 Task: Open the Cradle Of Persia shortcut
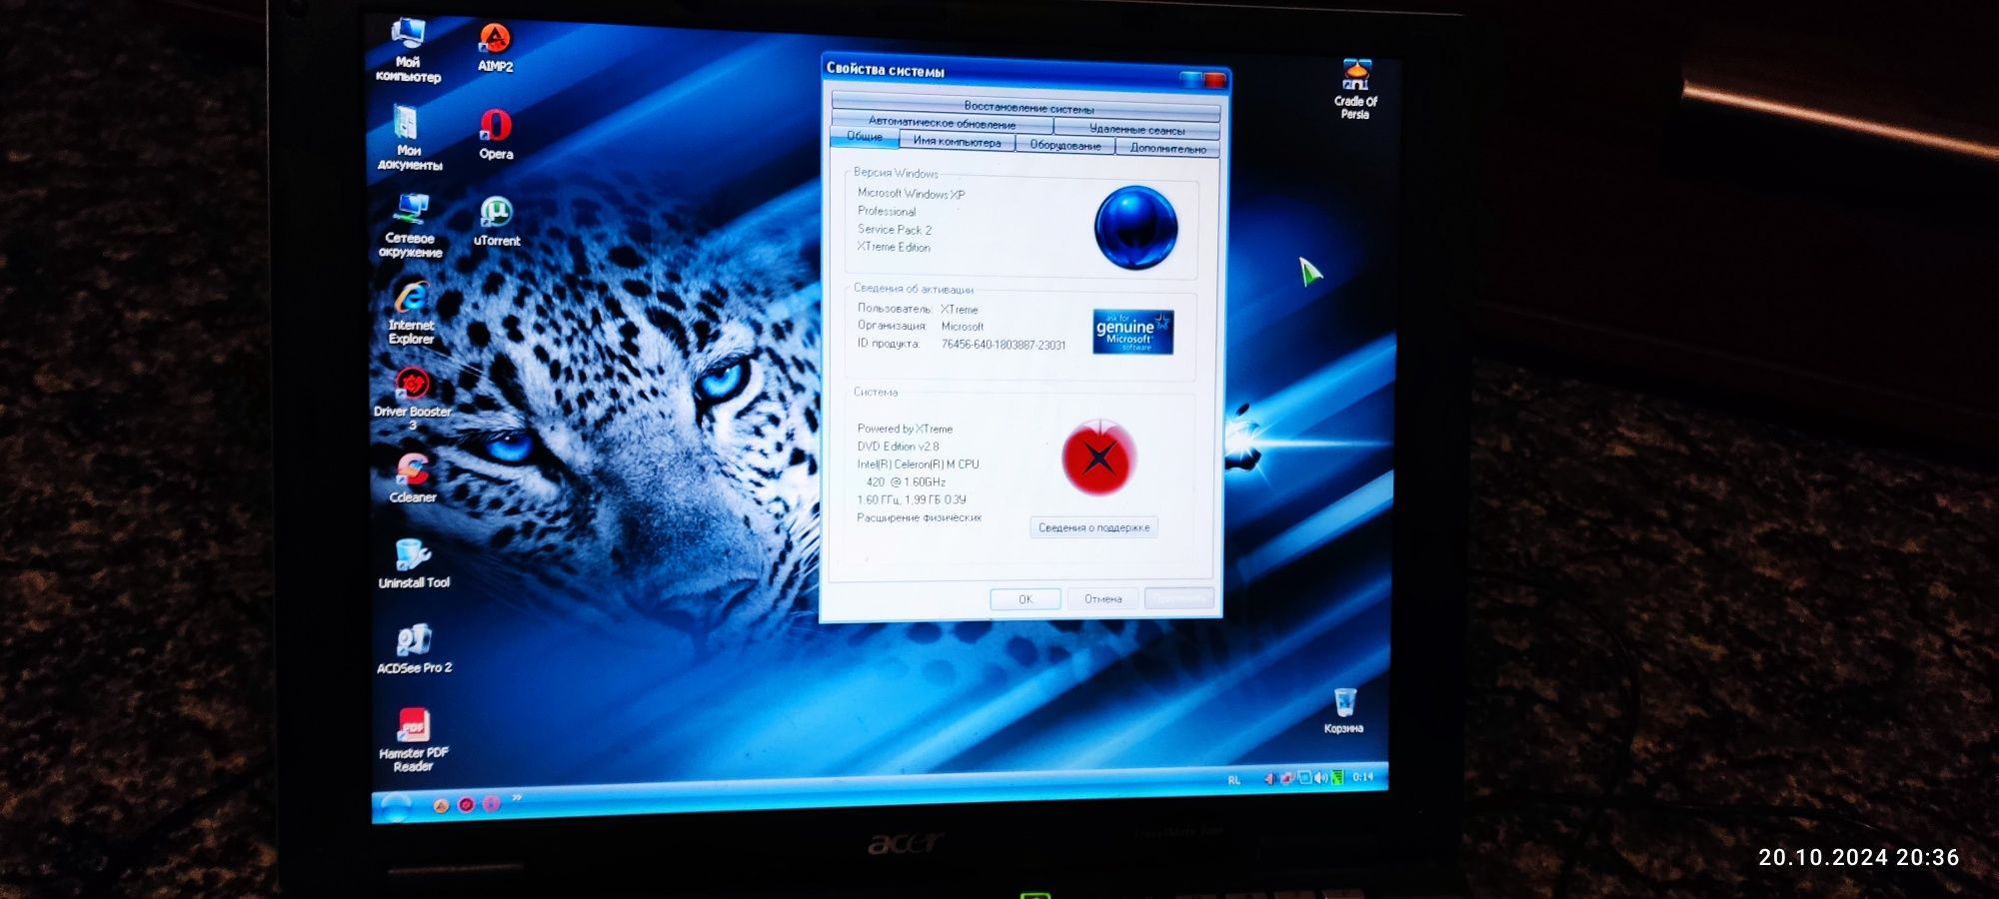pyautogui.click(x=1355, y=90)
